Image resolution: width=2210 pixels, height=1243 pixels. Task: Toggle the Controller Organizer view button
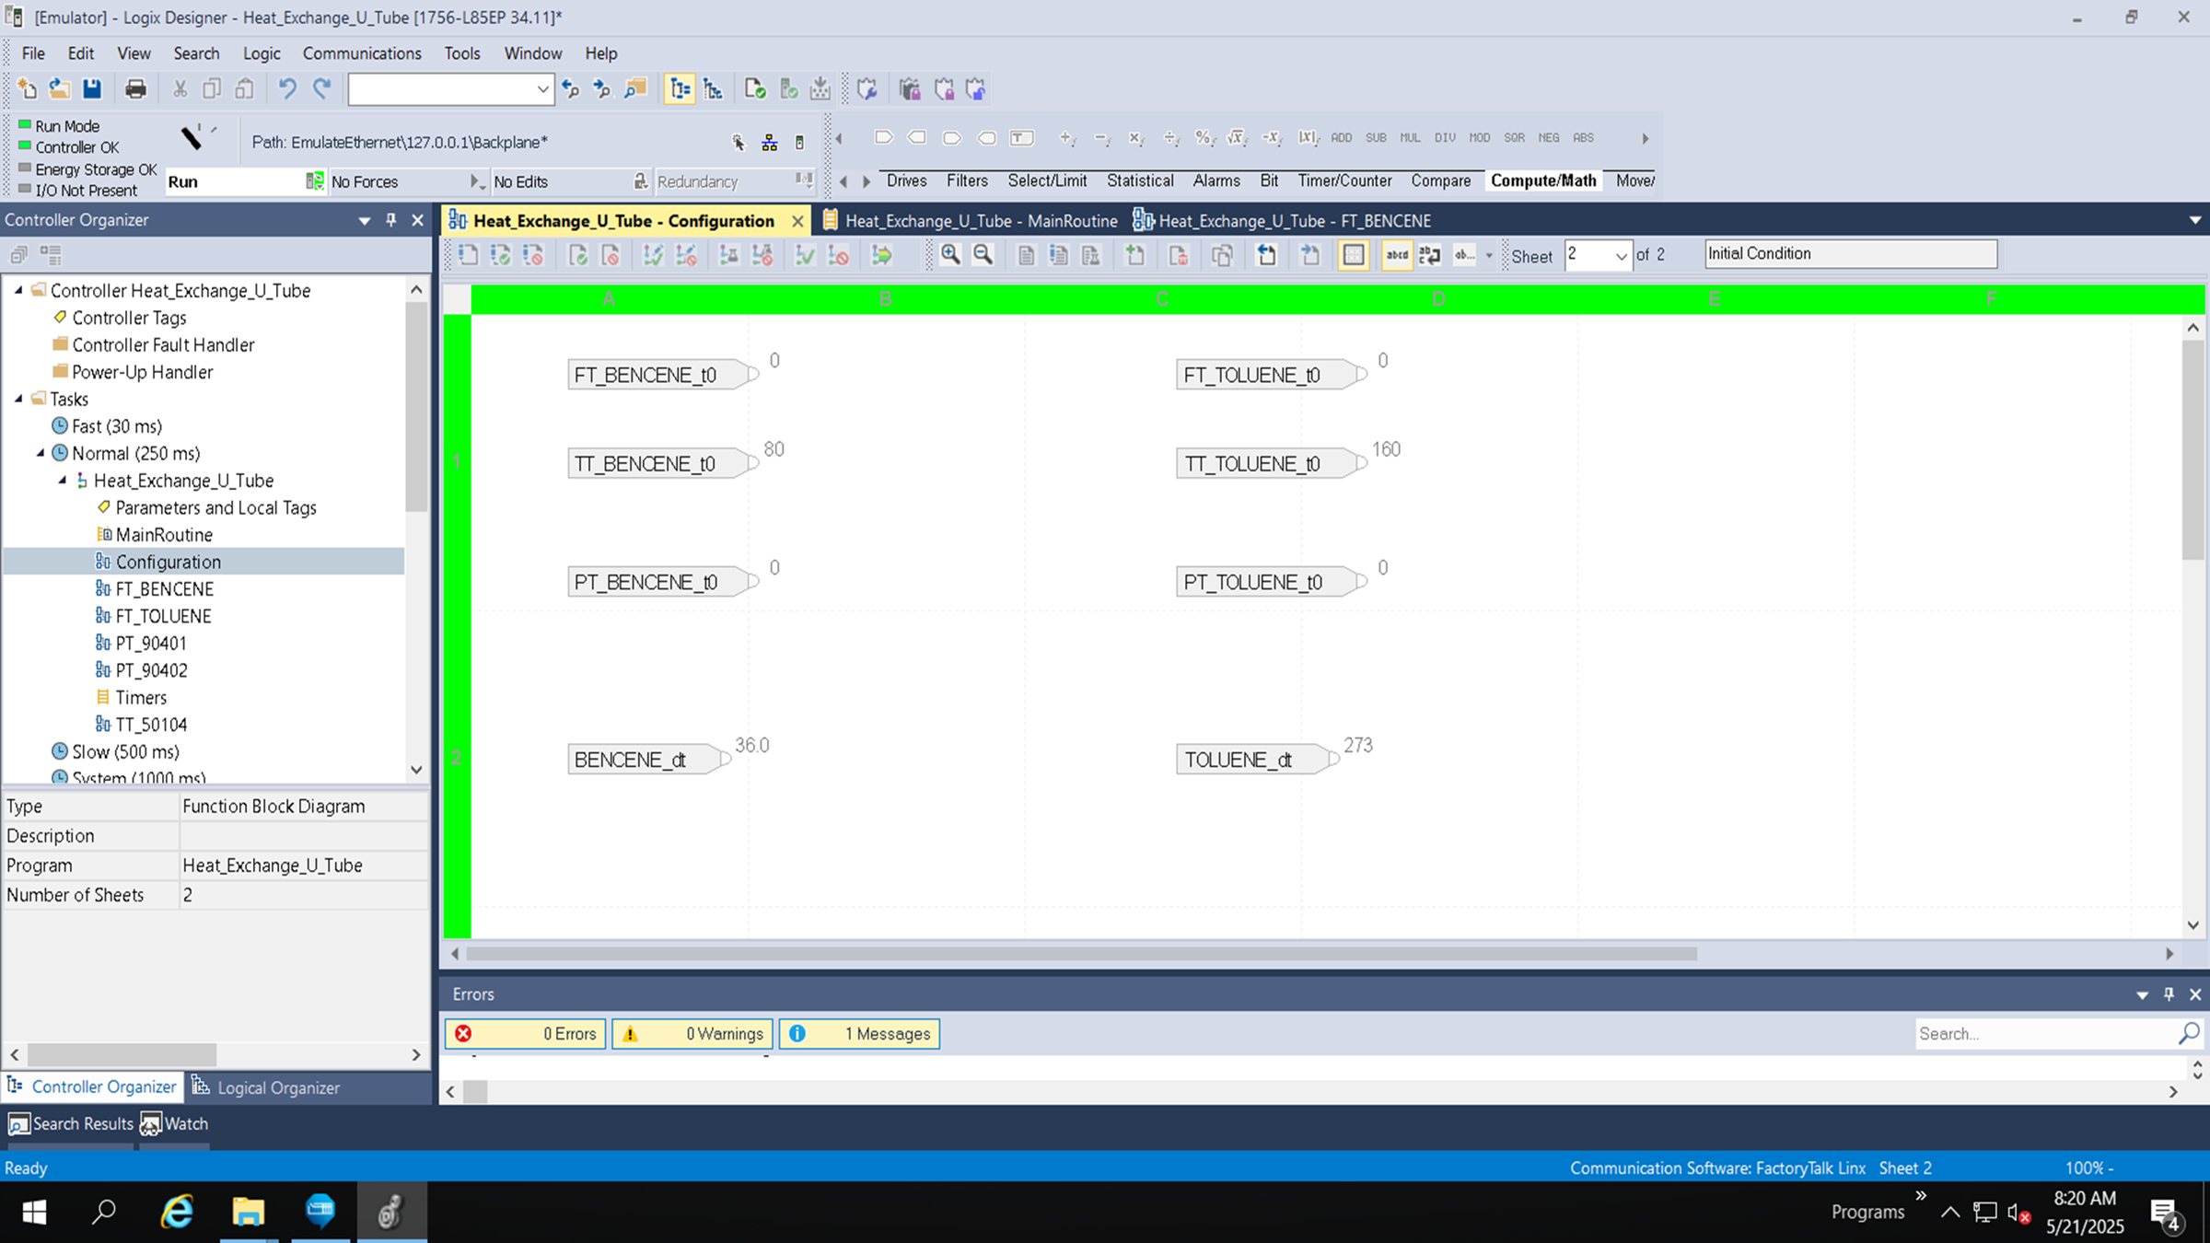(x=680, y=88)
